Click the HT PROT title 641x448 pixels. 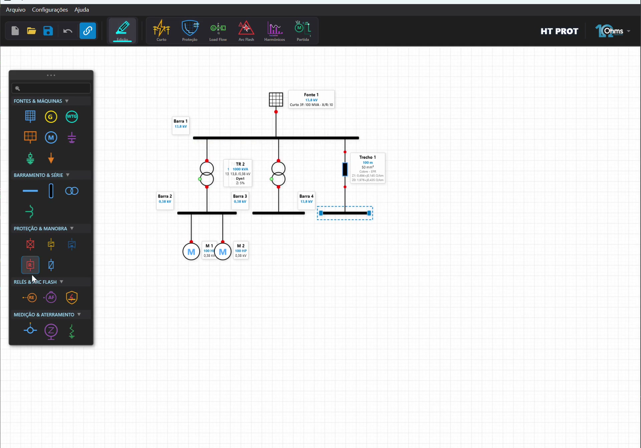coord(559,31)
